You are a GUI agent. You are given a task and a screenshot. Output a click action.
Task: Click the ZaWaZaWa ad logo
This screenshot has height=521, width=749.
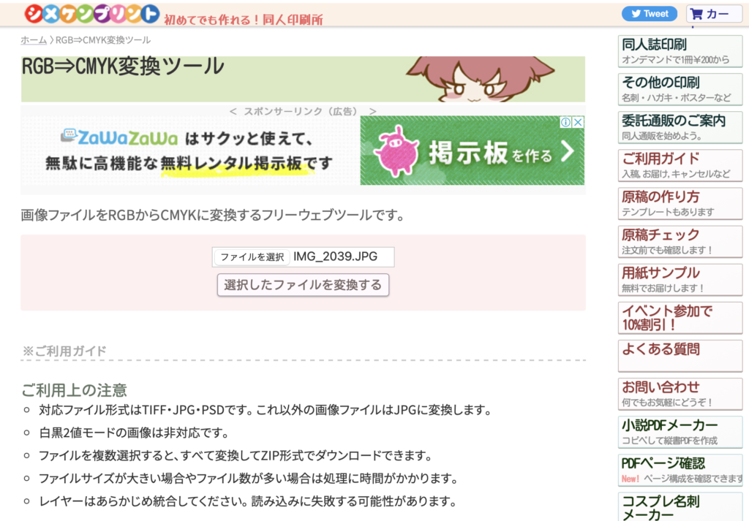pyautogui.click(x=119, y=137)
